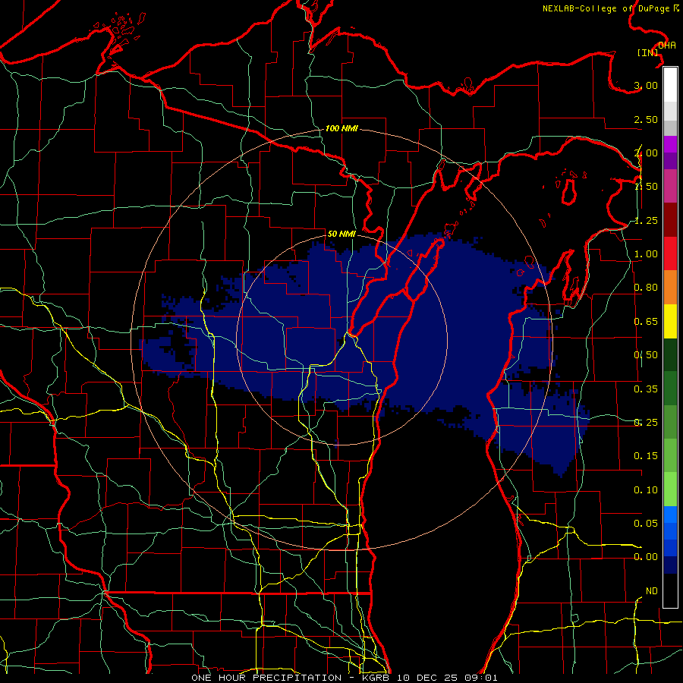Click the NEXLAB-College of DuPage credit text
This screenshot has width=683, height=683.
[611, 8]
